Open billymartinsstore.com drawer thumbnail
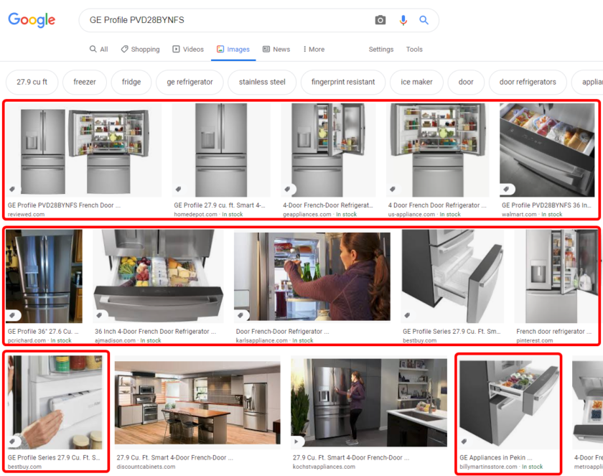This screenshot has width=603, height=476. tap(509, 403)
